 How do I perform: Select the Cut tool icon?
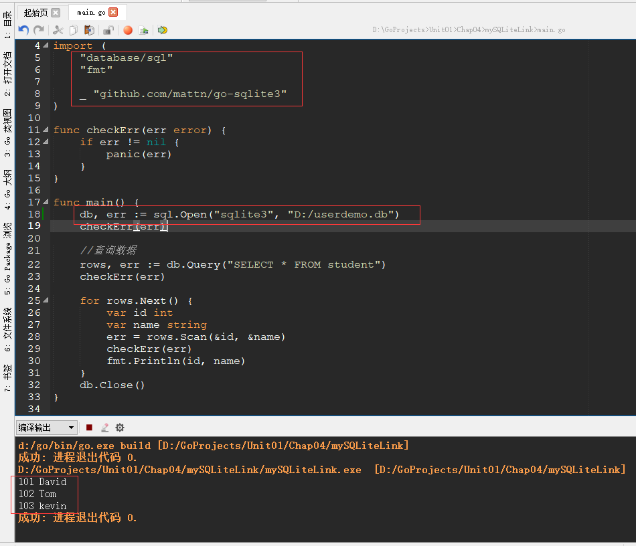[58, 30]
